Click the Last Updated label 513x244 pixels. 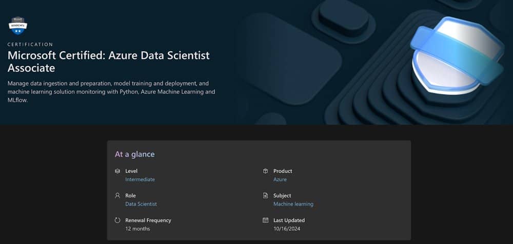[x=289, y=220]
